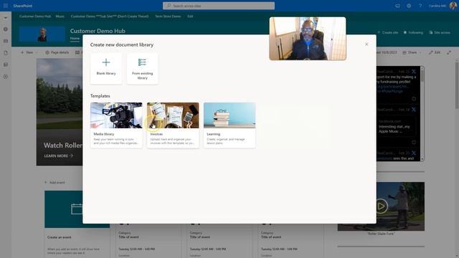The height and width of the screenshot is (258, 459).
Task: Open the Share dropdown in page toolbar
Action: pos(412,52)
